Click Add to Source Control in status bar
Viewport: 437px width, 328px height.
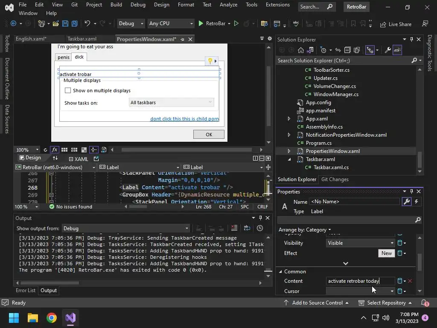(316, 303)
